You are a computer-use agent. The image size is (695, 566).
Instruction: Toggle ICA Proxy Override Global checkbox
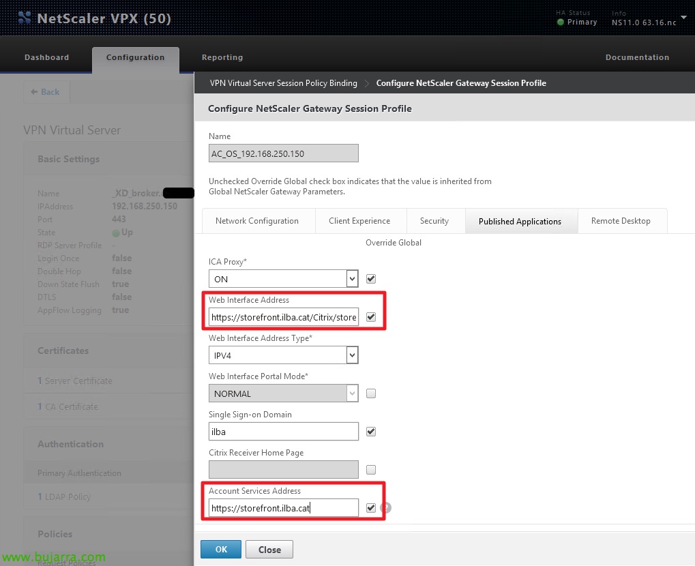pos(371,279)
